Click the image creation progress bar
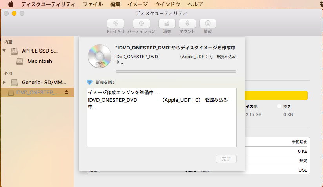 176,71
